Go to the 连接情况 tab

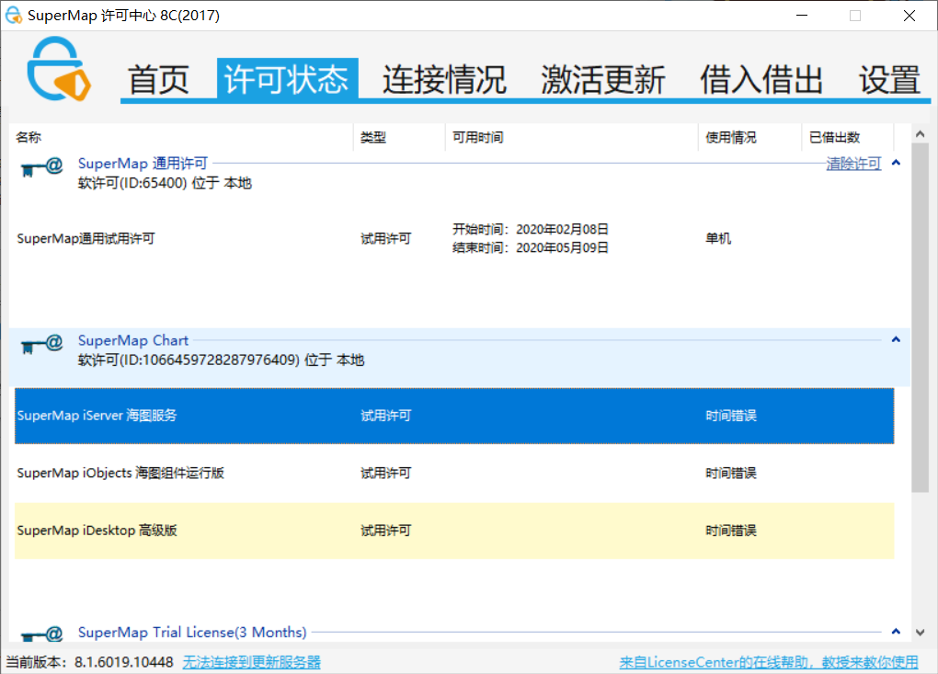[444, 80]
